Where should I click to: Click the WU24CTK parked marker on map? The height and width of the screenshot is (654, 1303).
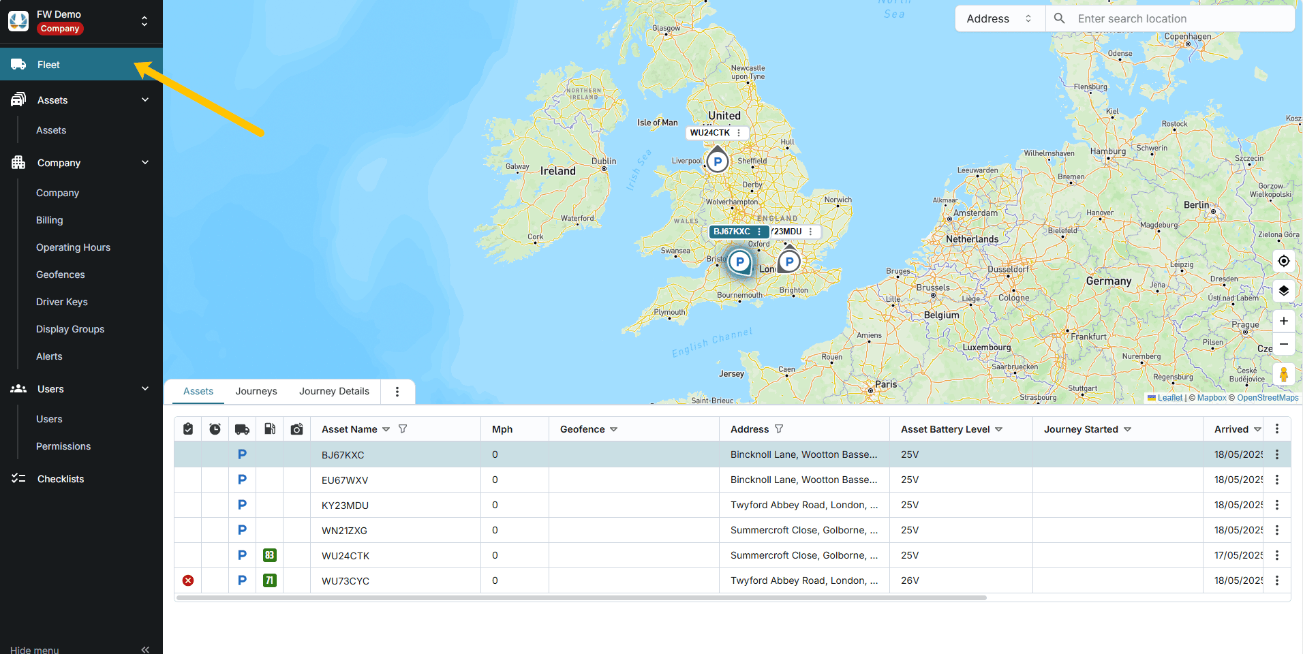(717, 161)
